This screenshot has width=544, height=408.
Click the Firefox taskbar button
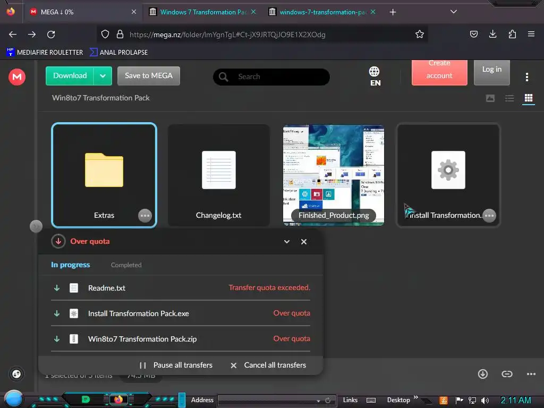click(118, 399)
